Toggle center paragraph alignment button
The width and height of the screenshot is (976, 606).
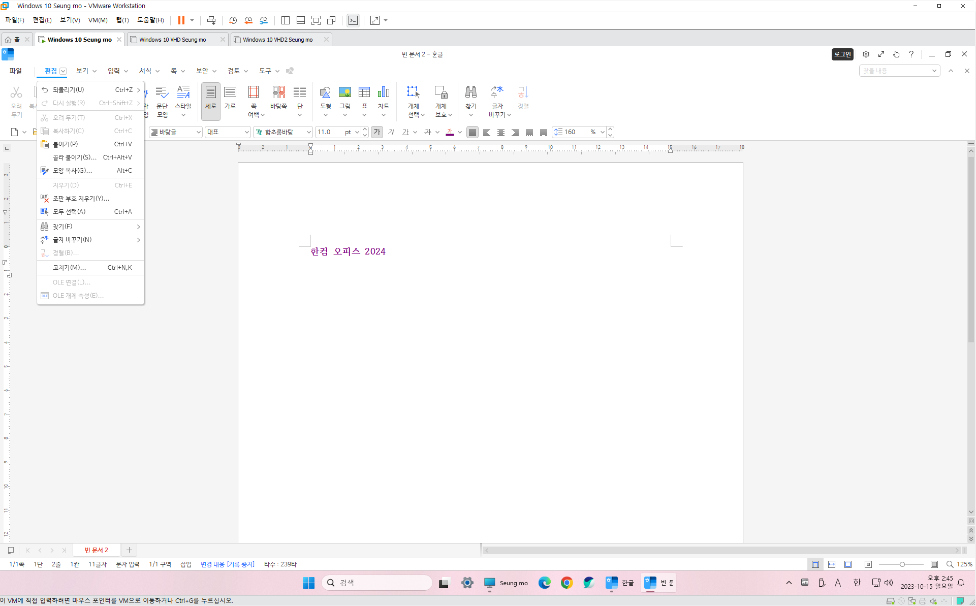pyautogui.click(x=501, y=132)
